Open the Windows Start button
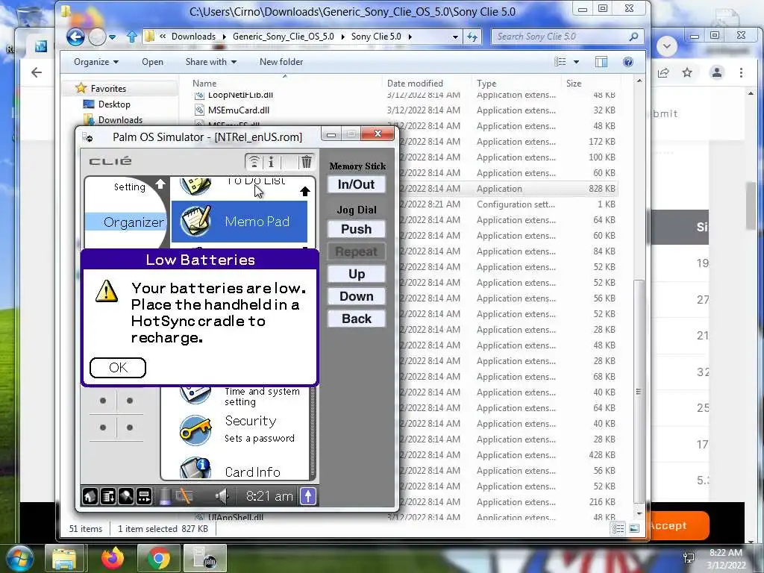The width and height of the screenshot is (764, 573). point(19,558)
